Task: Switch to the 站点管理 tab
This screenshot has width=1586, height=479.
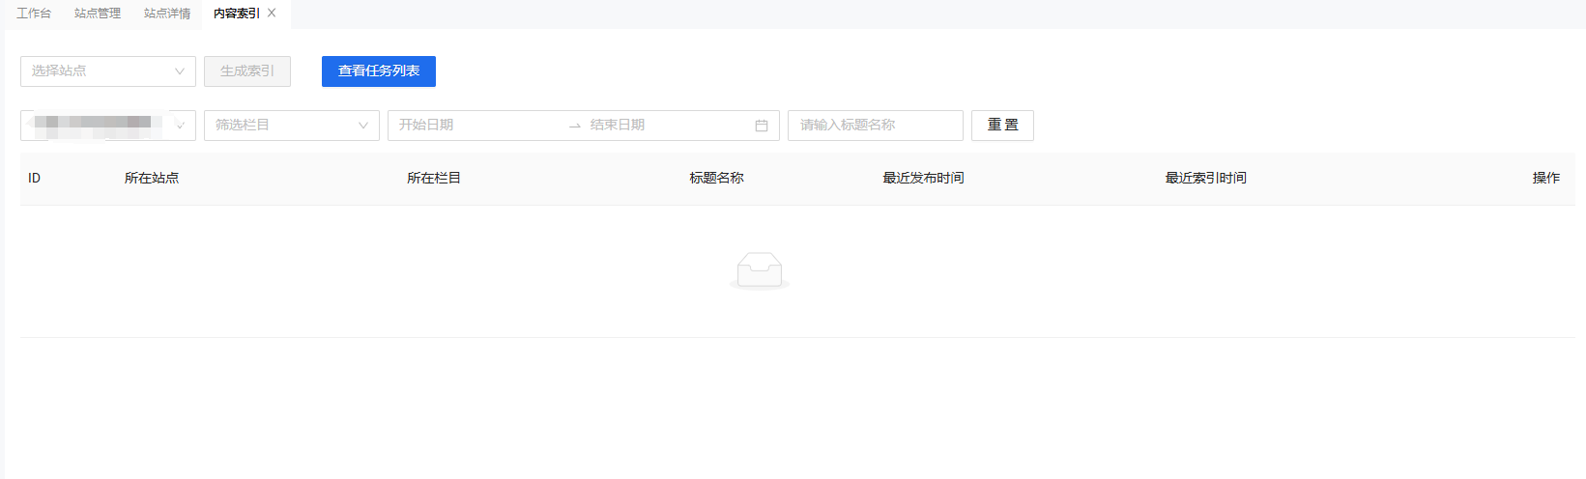Action: point(98,14)
